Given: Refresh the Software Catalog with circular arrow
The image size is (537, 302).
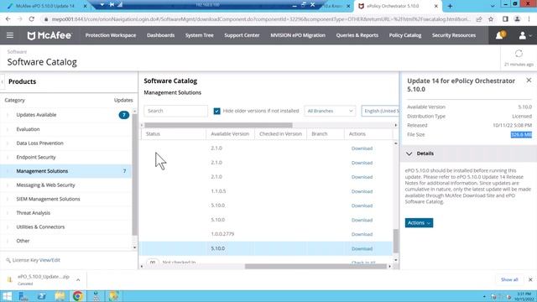Looking at the screenshot, I should pyautogui.click(x=519, y=54).
